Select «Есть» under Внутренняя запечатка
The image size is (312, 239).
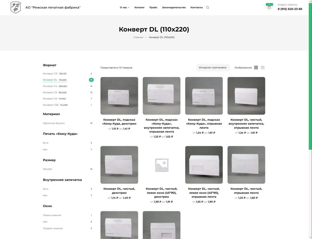[x=46, y=189]
